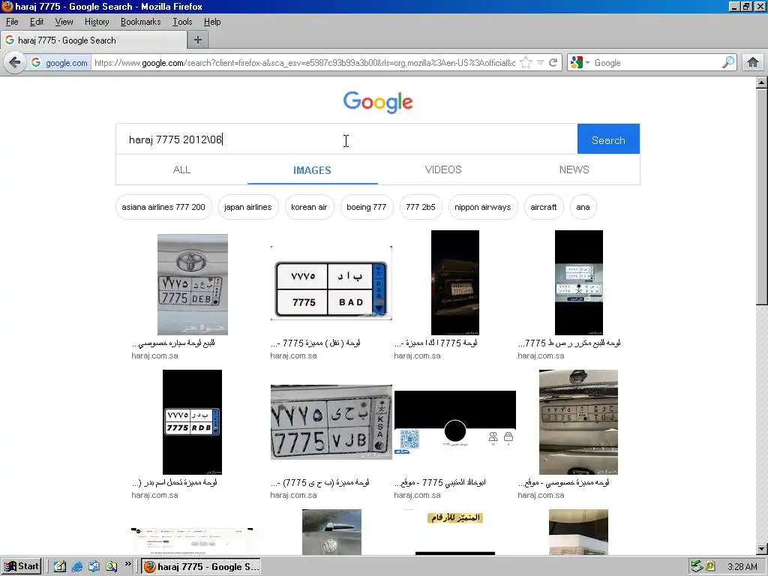Click the 'korean air' suggestion chip

coord(309,207)
